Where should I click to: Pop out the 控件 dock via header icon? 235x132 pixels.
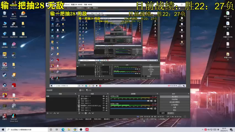(189, 94)
